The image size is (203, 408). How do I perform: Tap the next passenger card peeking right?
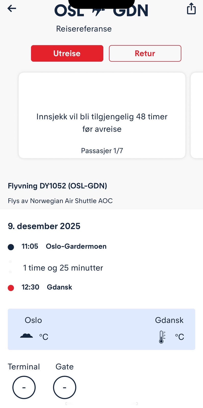[x=197, y=115]
